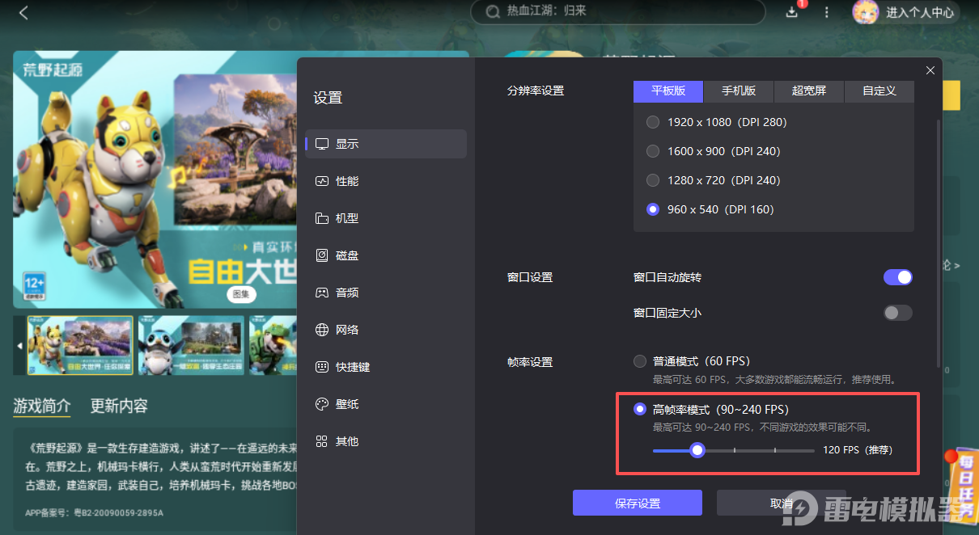Open 壁纸 settings section
Viewport: 979px width, 535px height.
(386, 404)
